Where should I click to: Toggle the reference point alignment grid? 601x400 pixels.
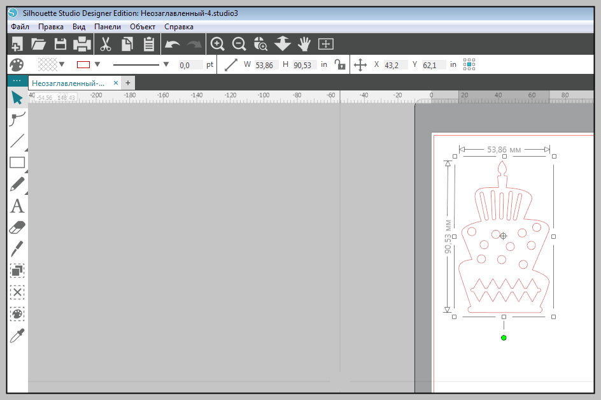coord(469,64)
